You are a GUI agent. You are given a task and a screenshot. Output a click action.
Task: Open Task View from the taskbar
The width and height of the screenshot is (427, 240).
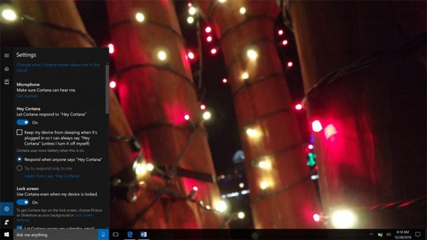tap(116, 234)
